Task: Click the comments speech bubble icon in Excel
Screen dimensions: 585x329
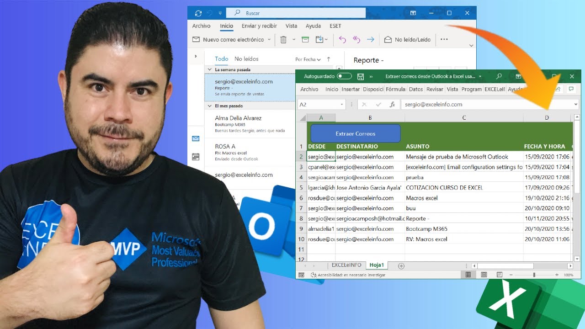Action: [571, 89]
